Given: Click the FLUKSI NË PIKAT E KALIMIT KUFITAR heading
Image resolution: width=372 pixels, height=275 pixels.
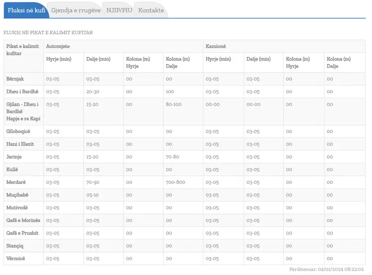Looking at the screenshot, I should (x=48, y=33).
